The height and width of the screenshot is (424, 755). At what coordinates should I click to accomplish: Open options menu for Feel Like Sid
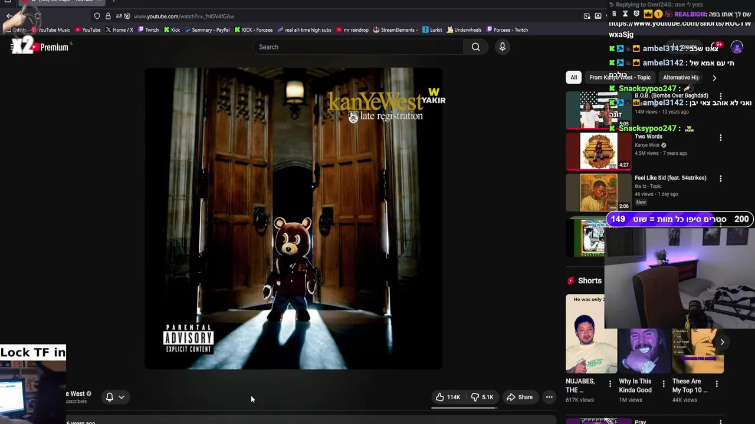point(720,178)
